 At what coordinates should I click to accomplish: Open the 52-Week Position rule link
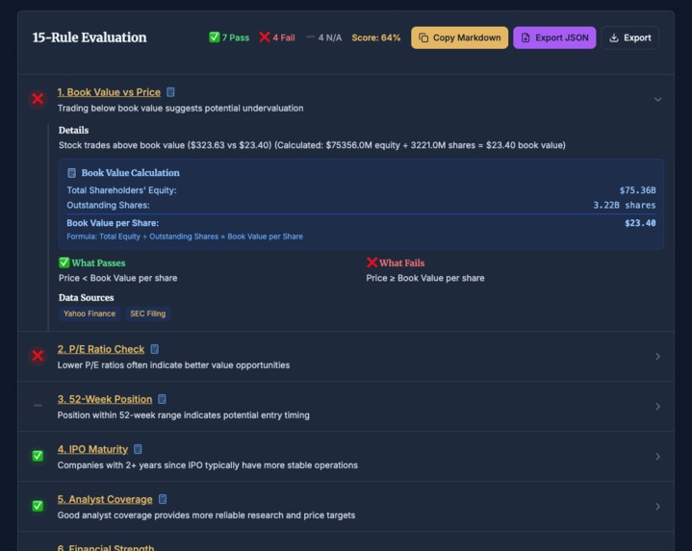[x=105, y=399]
